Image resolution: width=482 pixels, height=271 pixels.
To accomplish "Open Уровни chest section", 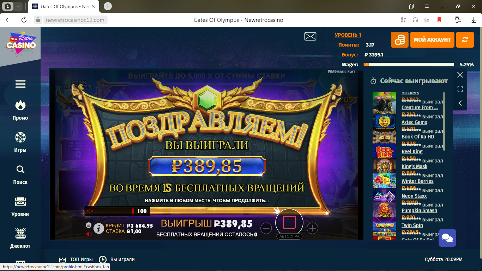I will pyautogui.click(x=20, y=206).
